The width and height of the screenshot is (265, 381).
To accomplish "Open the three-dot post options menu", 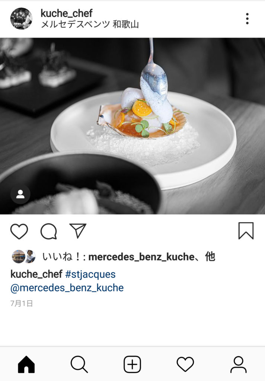I will coord(247,19).
